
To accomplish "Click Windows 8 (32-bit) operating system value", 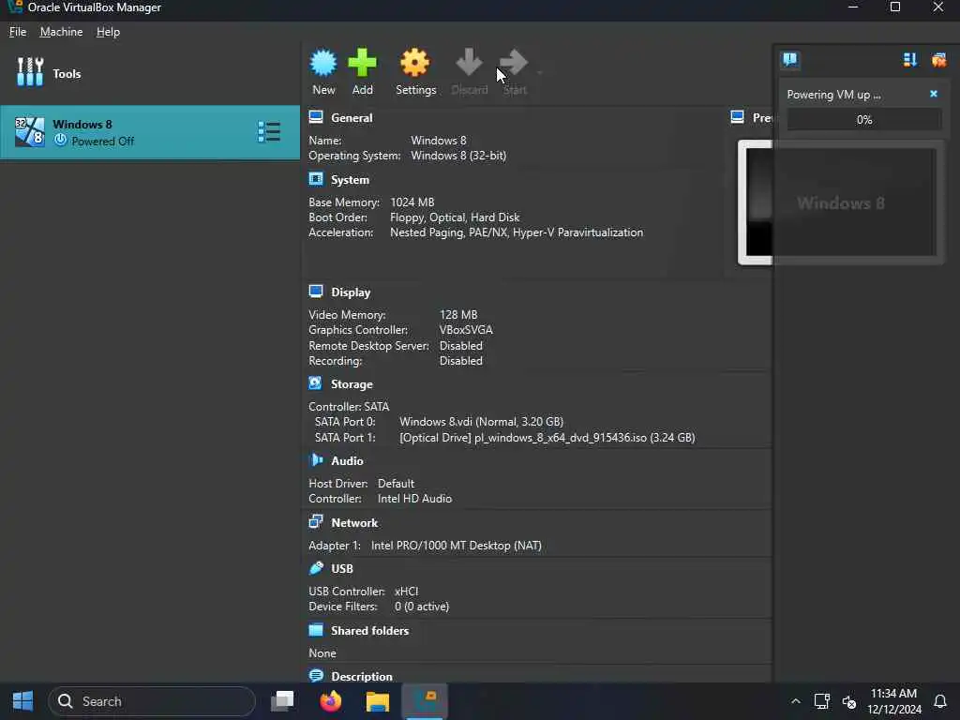I will [457, 156].
